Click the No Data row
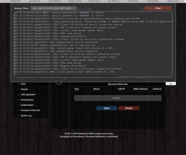The height and width of the screenshot is (155, 186). click(118, 98)
